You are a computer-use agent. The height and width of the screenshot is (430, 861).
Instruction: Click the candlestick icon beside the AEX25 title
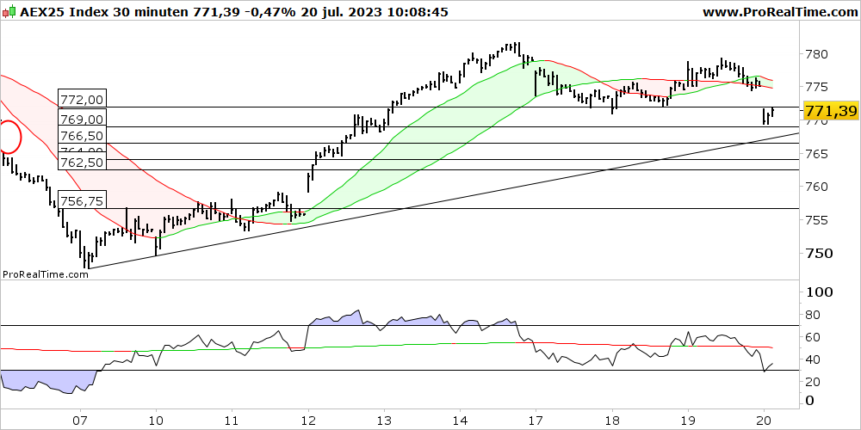(x=9, y=12)
